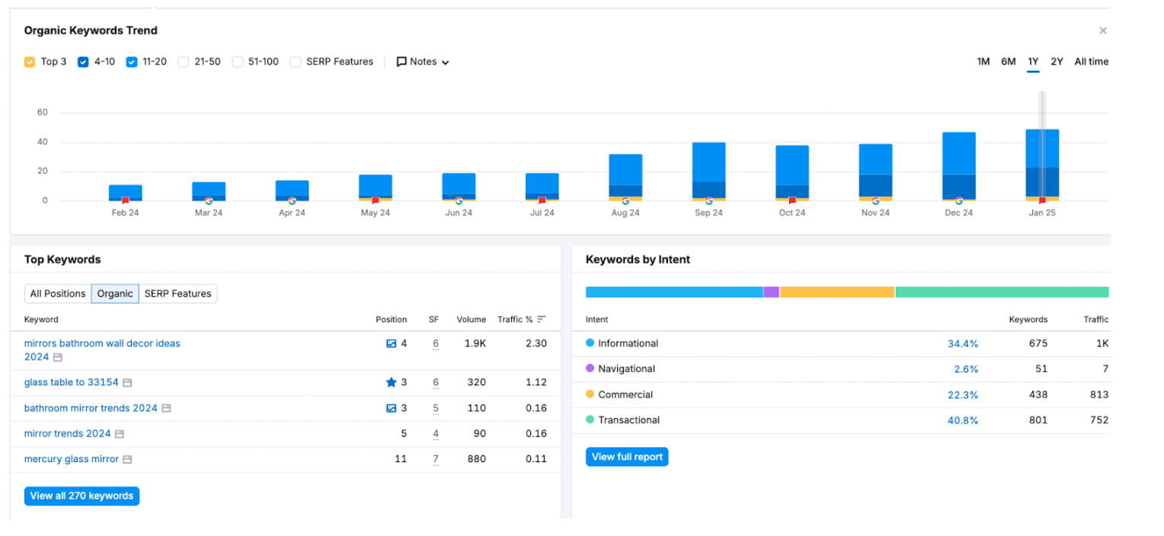The image size is (1164, 536).
Task: Click the Google update marker under Mar 24
Action: coord(209,201)
